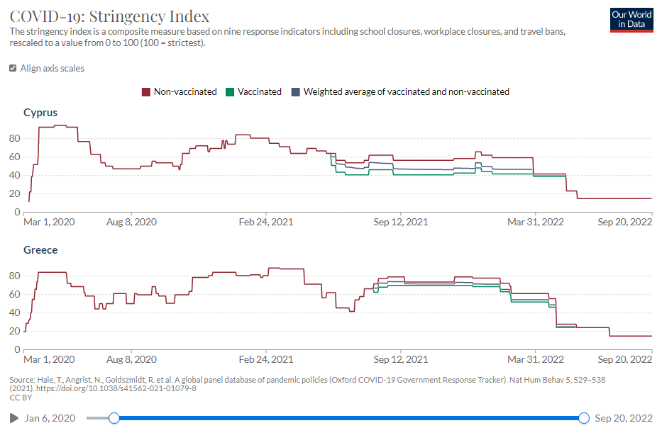
Task: Click the middle of the blue timeline track
Action: click(348, 418)
